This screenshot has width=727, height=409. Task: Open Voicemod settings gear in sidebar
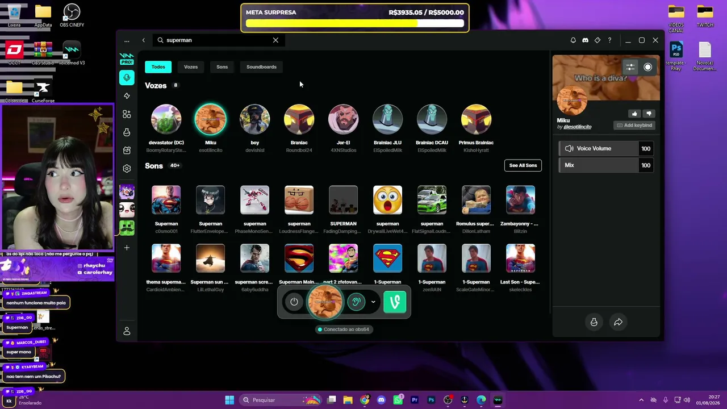[127, 169]
